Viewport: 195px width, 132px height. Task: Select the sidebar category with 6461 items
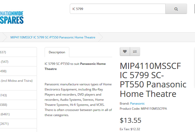[18, 114]
